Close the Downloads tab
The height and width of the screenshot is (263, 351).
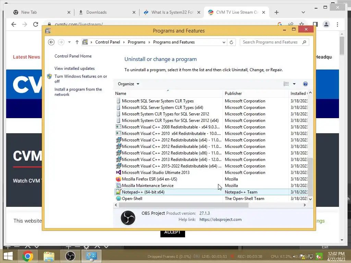134,13
